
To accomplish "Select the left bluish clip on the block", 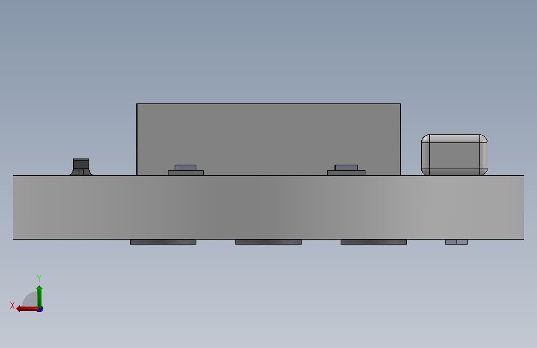I will (x=186, y=167).
